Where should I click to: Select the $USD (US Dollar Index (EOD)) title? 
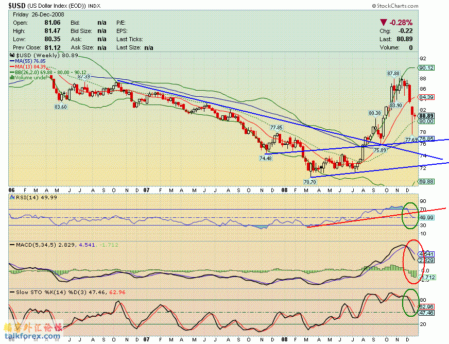click(47, 6)
